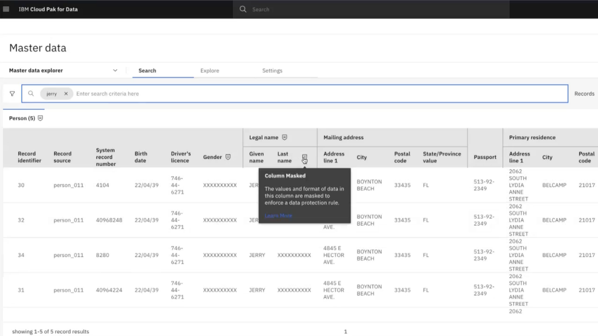Click the Enter search criteria field
The height and width of the screenshot is (336, 598).
(320, 94)
